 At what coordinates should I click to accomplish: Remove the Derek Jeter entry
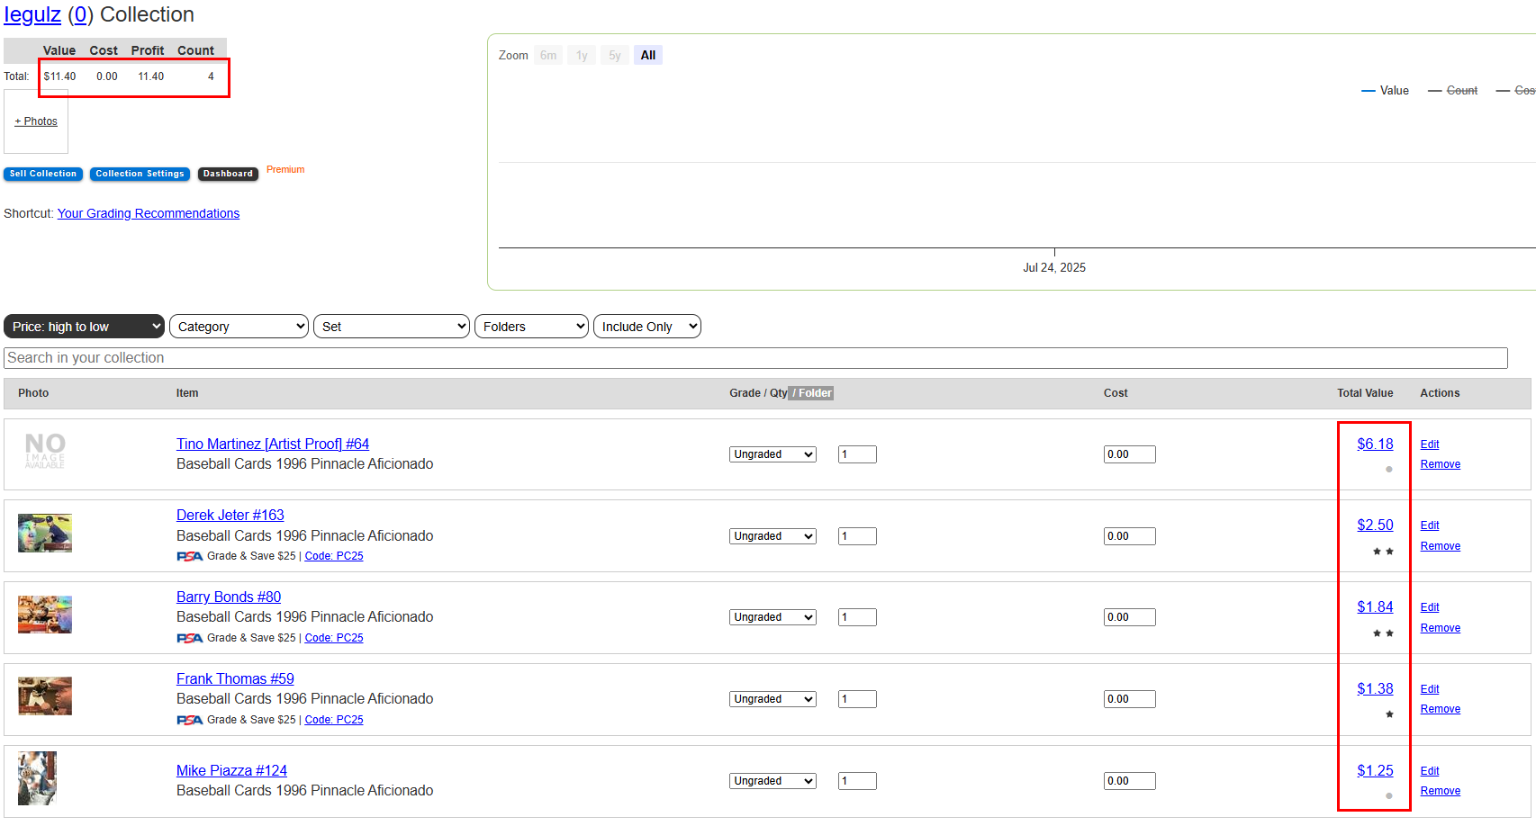click(x=1441, y=546)
